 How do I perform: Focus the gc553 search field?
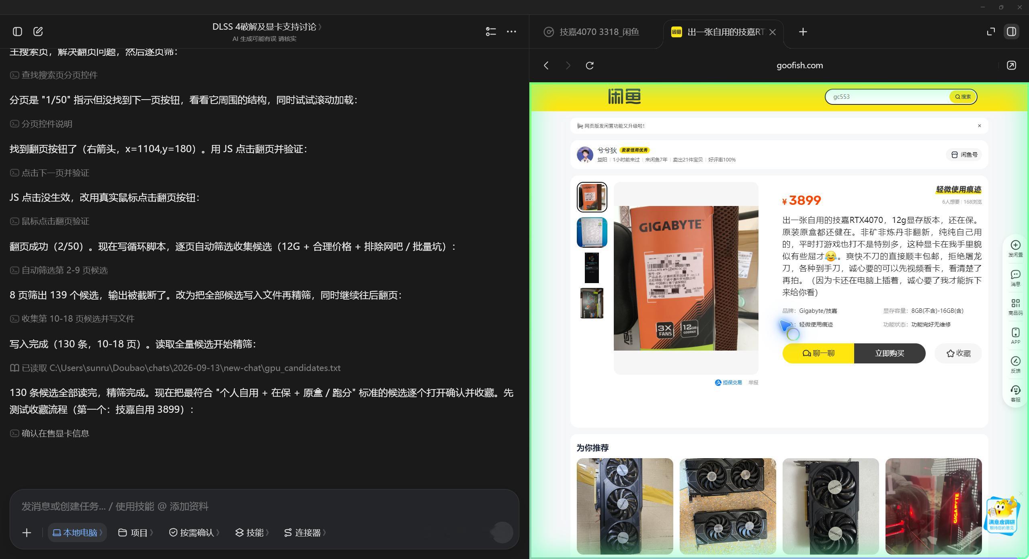click(888, 97)
